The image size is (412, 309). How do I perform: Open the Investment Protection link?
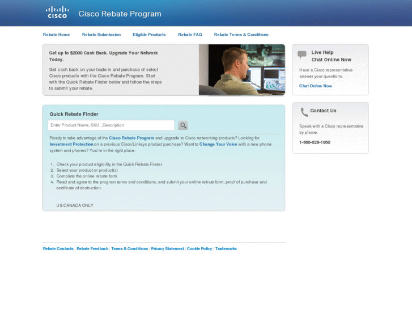[x=71, y=145]
